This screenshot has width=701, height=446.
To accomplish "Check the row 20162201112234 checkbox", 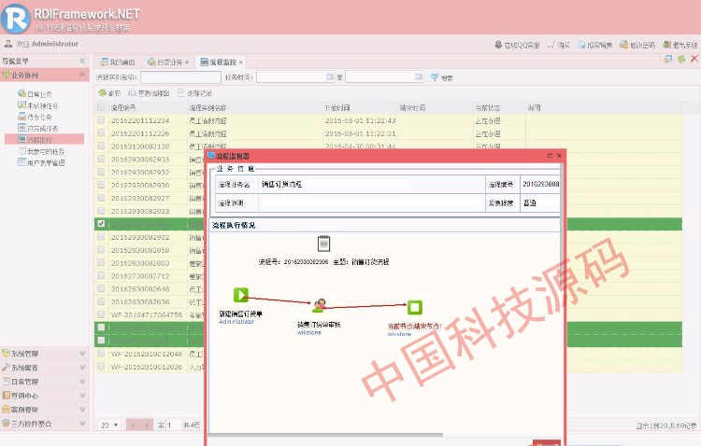I will (101, 120).
